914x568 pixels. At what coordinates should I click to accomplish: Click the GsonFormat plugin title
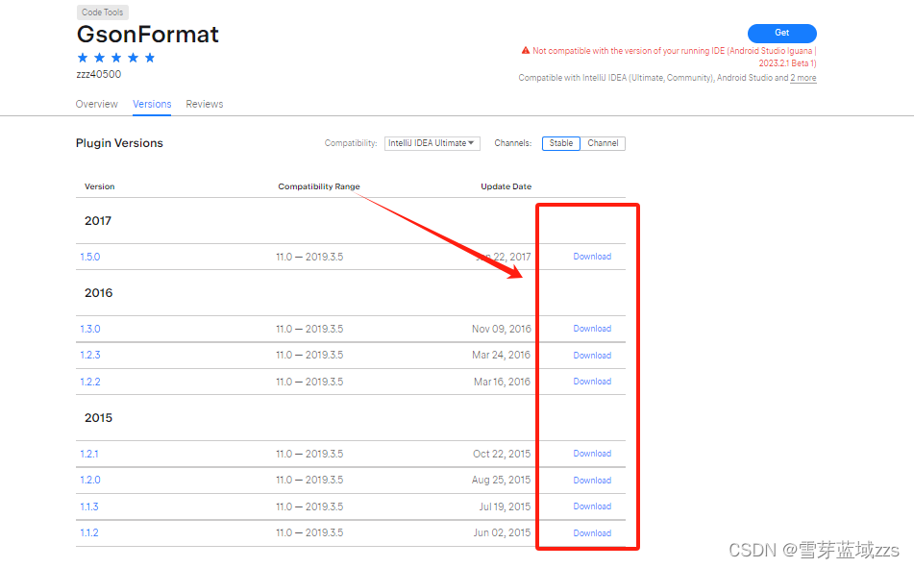[148, 35]
